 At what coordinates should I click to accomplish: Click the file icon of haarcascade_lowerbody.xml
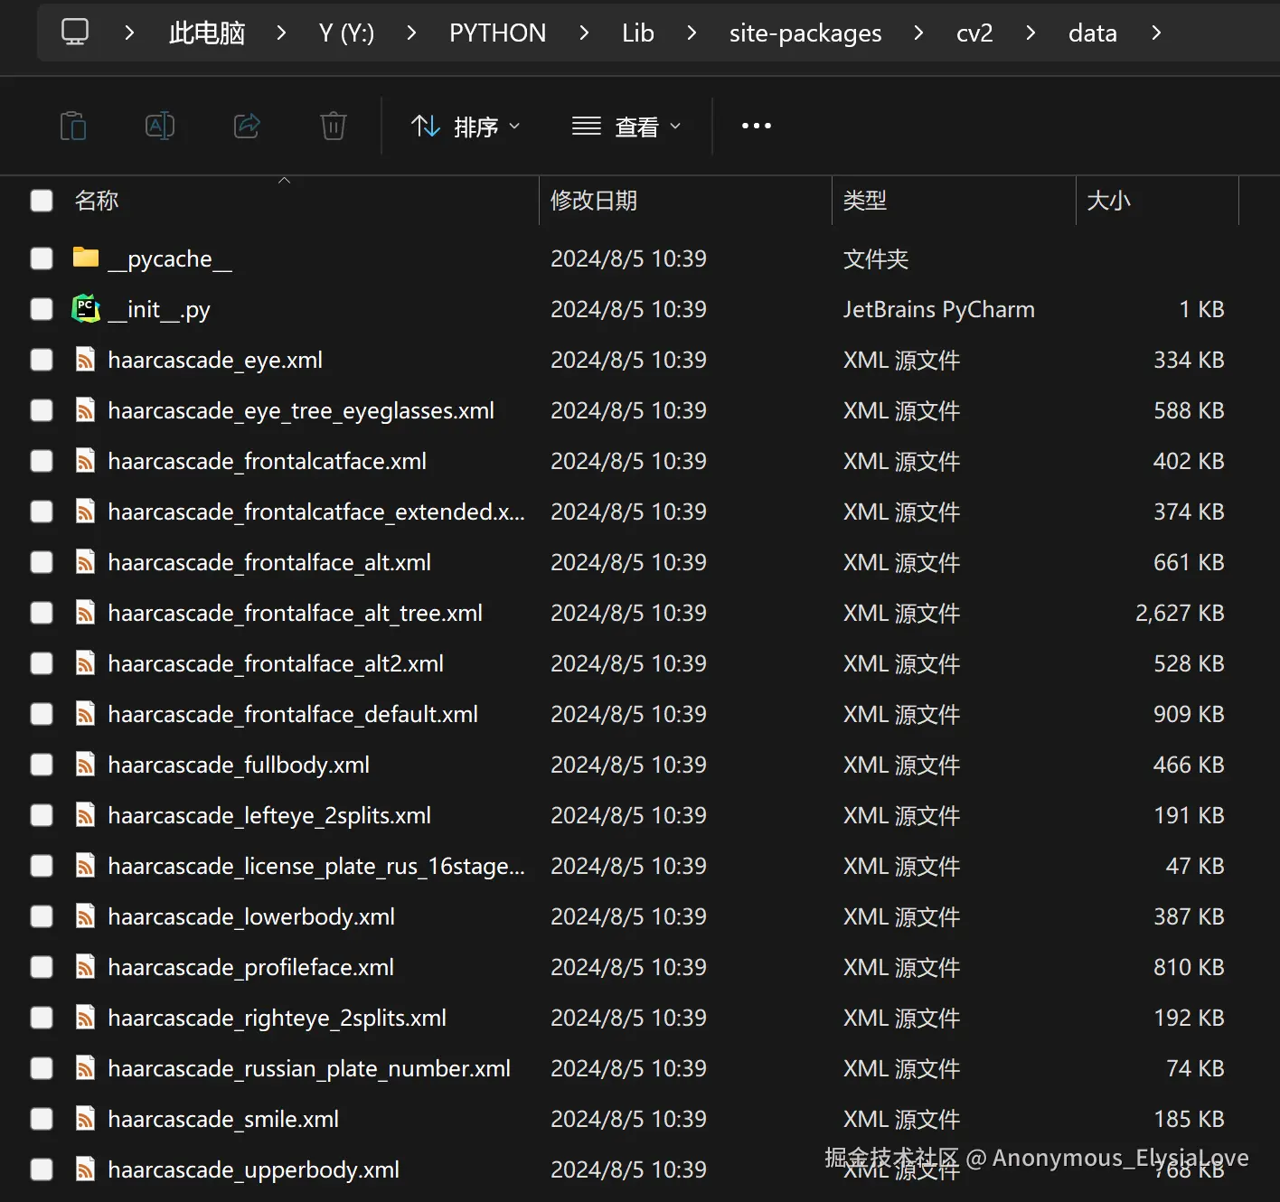click(x=85, y=916)
